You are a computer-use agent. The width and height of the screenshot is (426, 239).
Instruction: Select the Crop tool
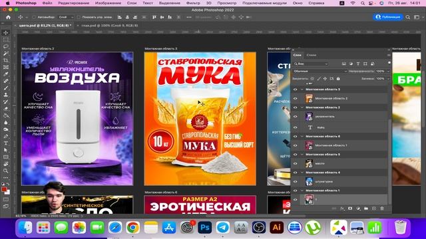click(6, 60)
